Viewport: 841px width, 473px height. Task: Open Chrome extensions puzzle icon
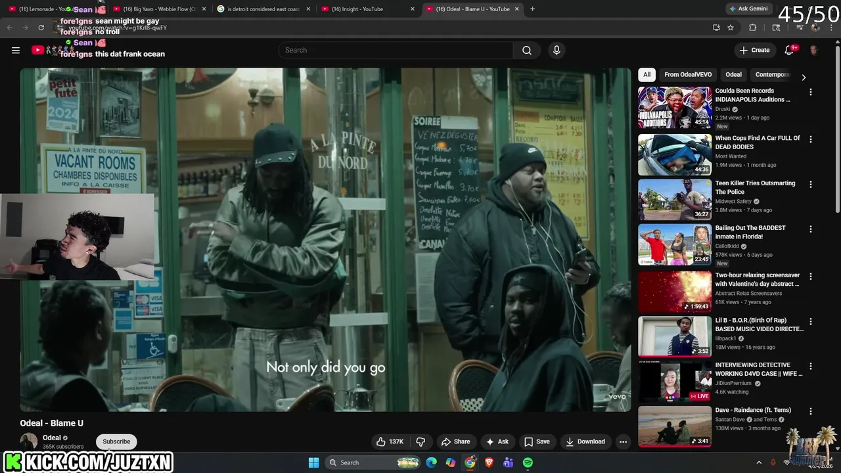click(753, 28)
